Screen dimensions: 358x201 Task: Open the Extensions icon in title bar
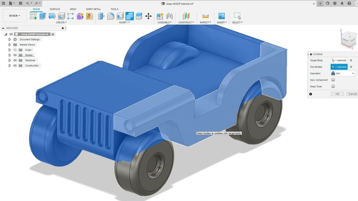[328, 3]
